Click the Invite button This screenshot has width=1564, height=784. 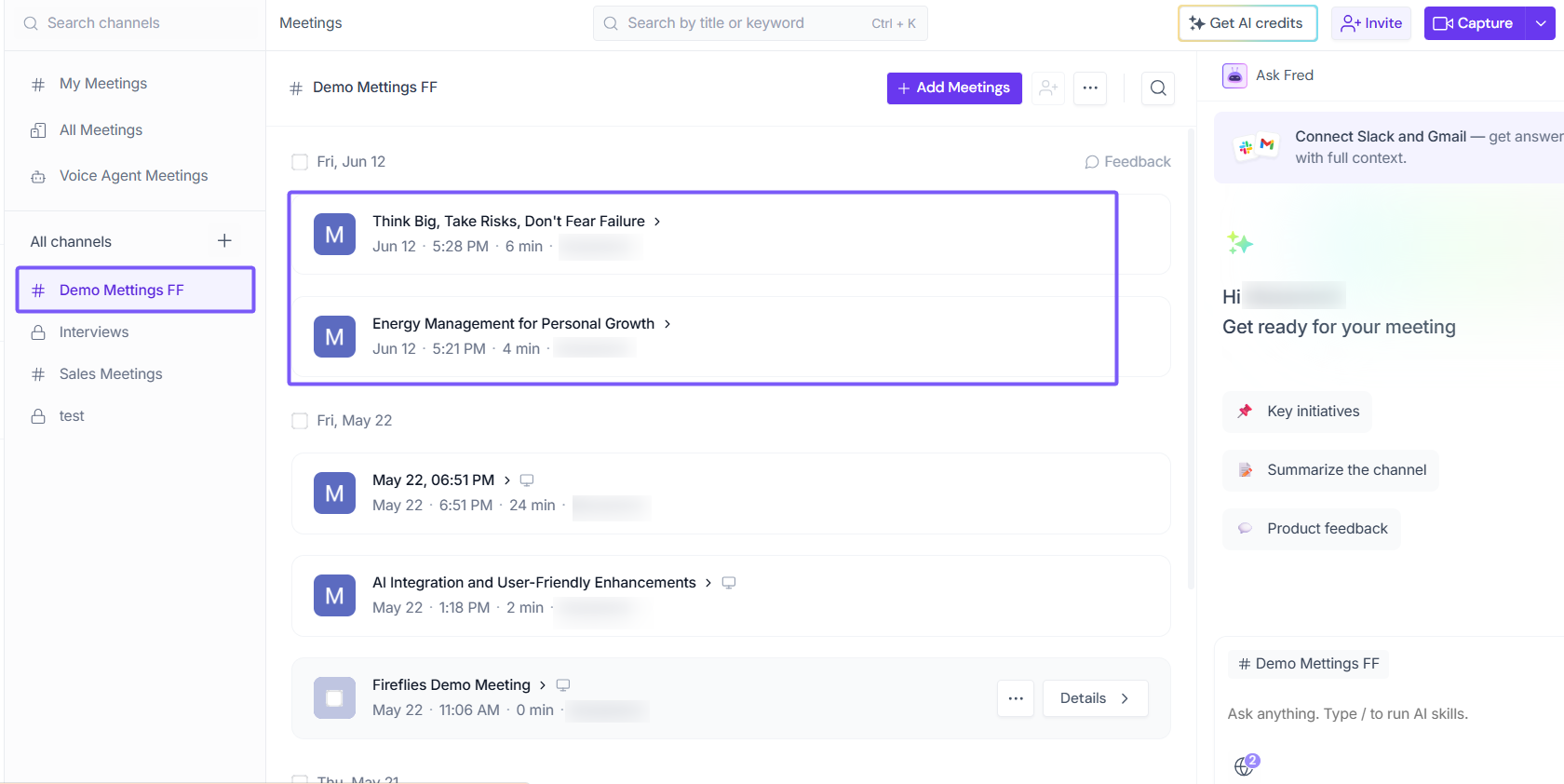pyautogui.click(x=1371, y=23)
